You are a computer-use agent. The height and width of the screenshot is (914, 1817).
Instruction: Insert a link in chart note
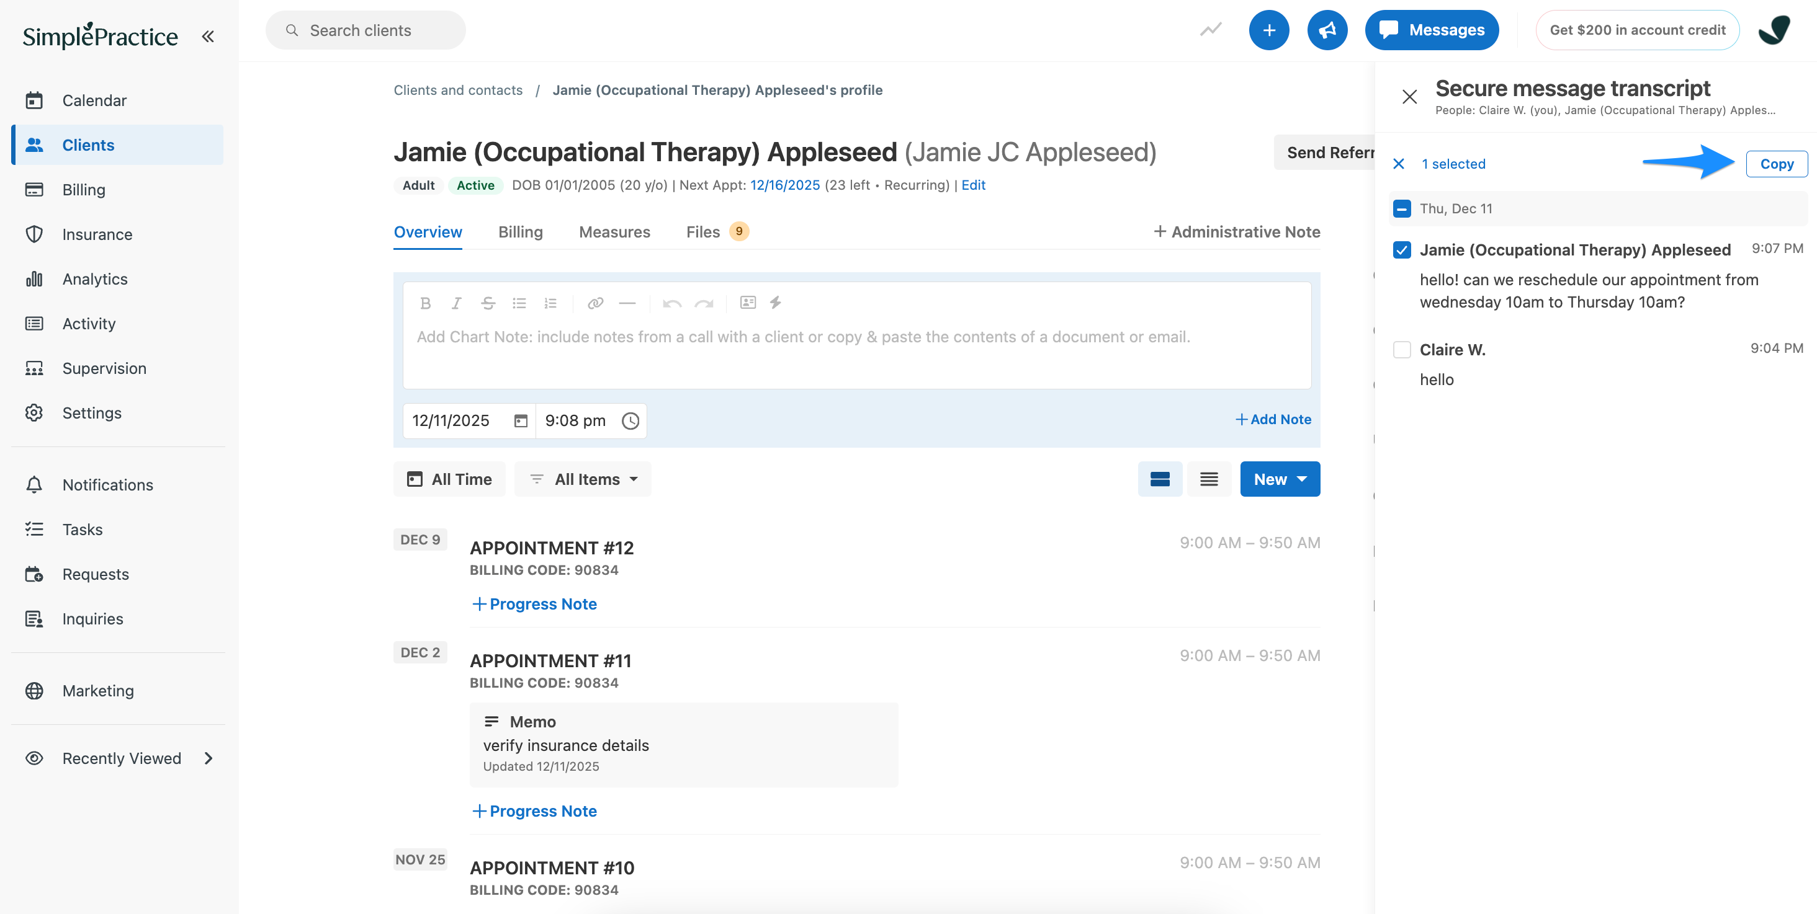[596, 303]
